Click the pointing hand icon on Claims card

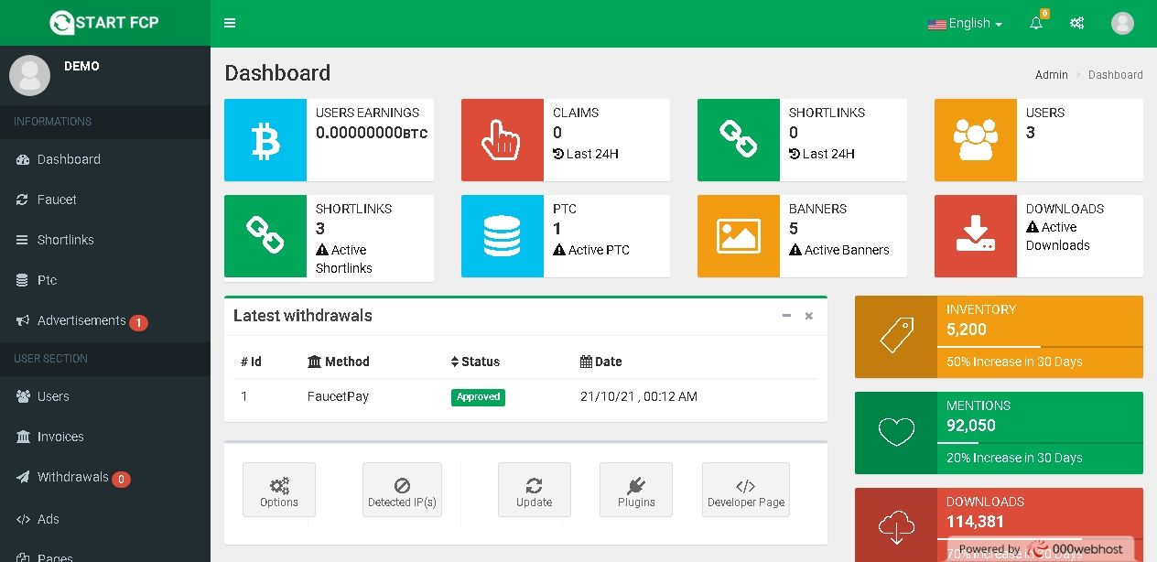(x=502, y=140)
